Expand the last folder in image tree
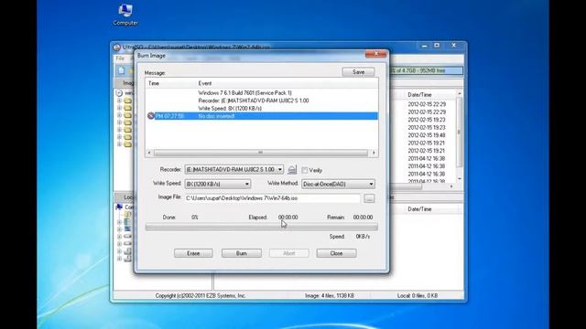Screen dimensions: 586x329 pyautogui.click(x=119, y=144)
